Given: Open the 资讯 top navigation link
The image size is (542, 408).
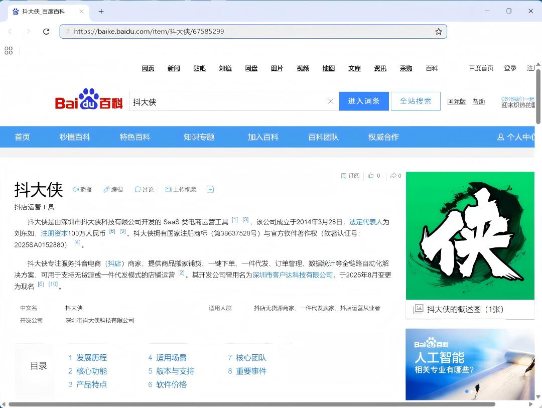Looking at the screenshot, I should pos(380,68).
